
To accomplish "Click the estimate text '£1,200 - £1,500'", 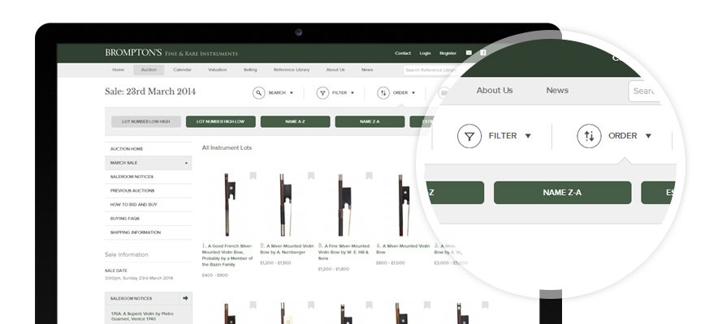I will (x=275, y=263).
